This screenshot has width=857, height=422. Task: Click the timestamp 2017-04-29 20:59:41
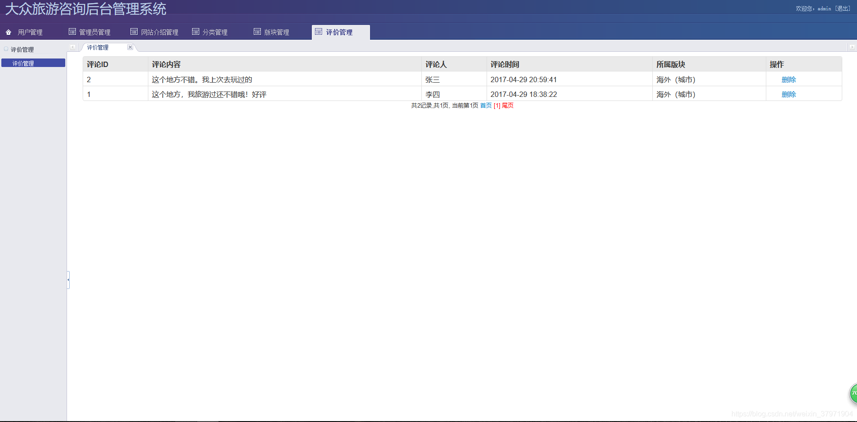point(524,79)
